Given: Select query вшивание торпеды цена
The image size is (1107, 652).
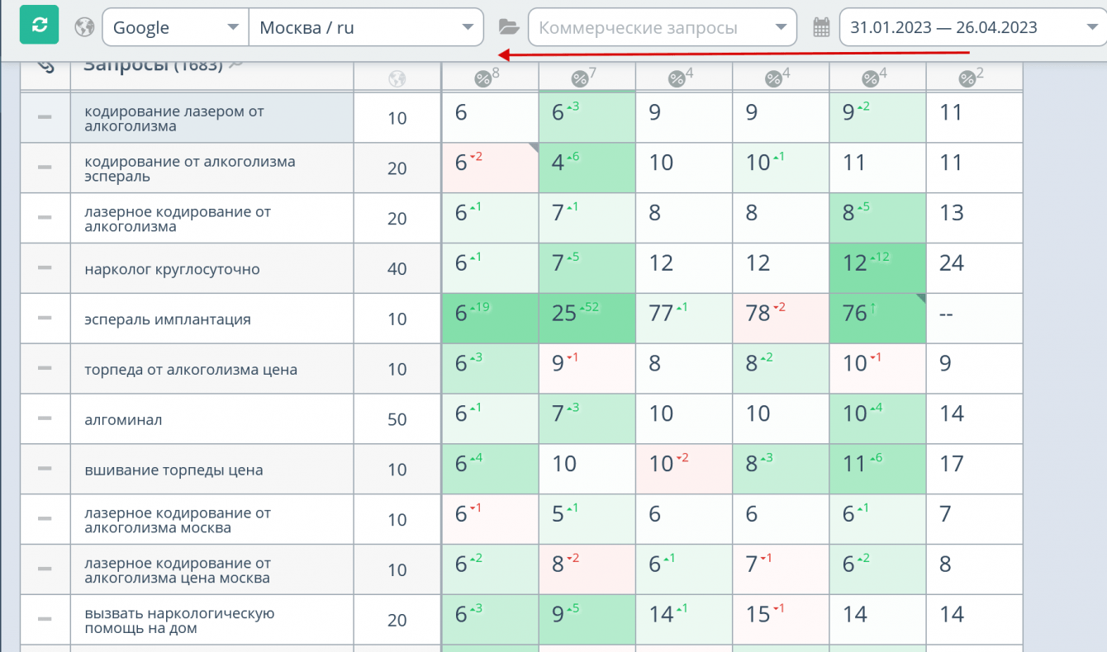Looking at the screenshot, I should pyautogui.click(x=173, y=470).
